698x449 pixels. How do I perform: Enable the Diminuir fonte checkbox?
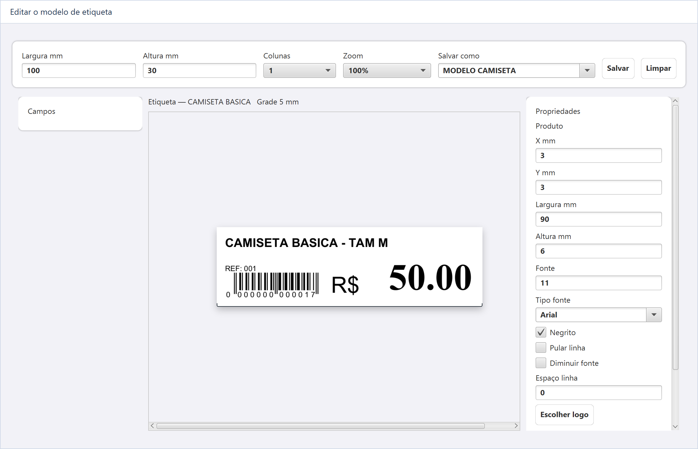pyautogui.click(x=541, y=363)
